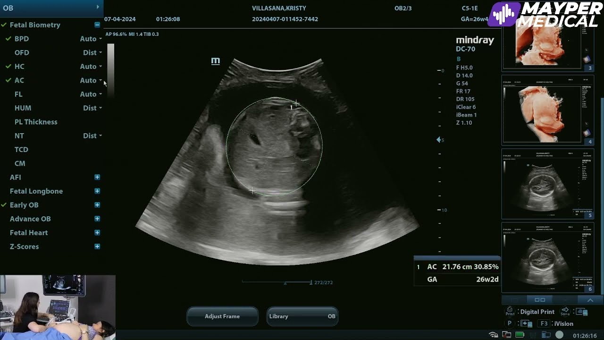This screenshot has width=604, height=340.
Task: Click the dual-monitor display icon in status bar
Action: click(x=545, y=335)
